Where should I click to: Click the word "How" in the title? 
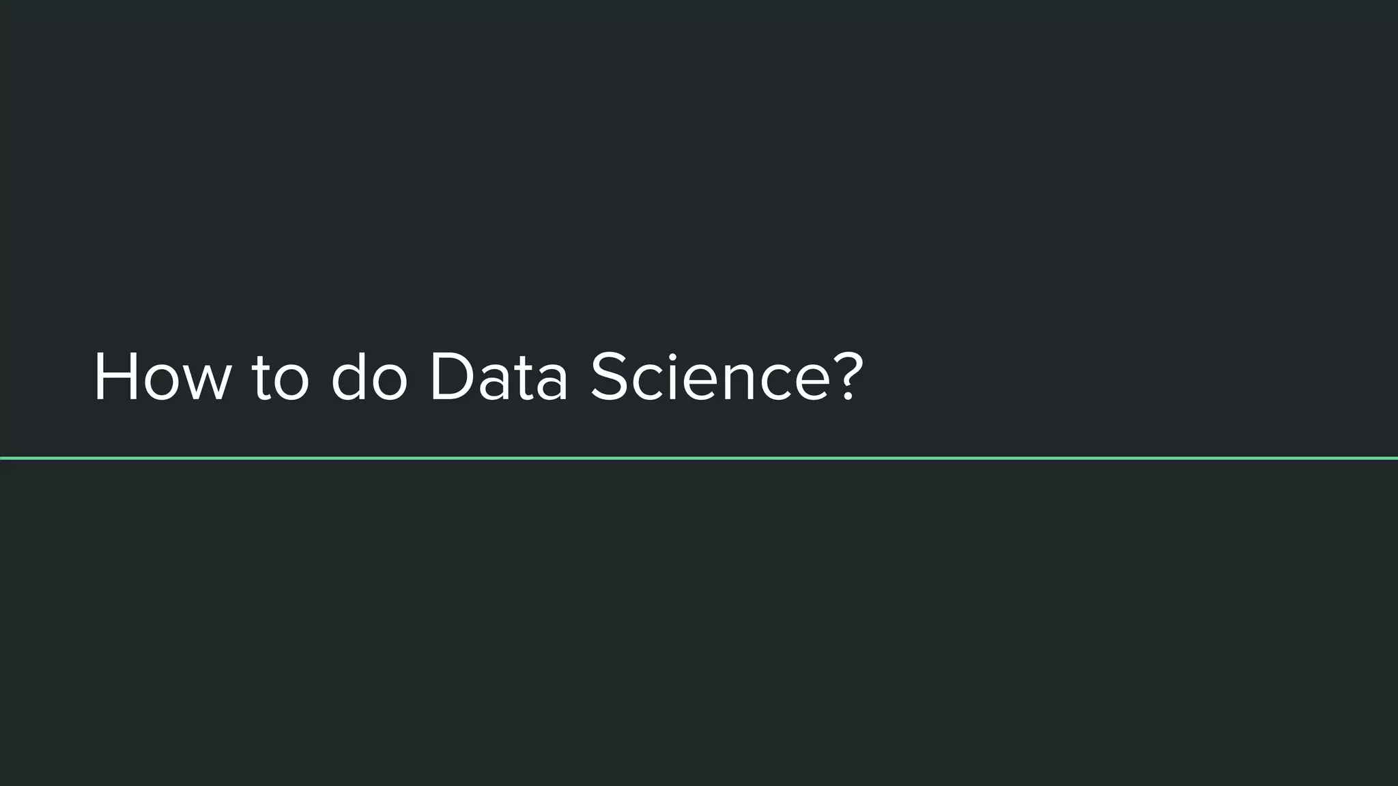[163, 377]
